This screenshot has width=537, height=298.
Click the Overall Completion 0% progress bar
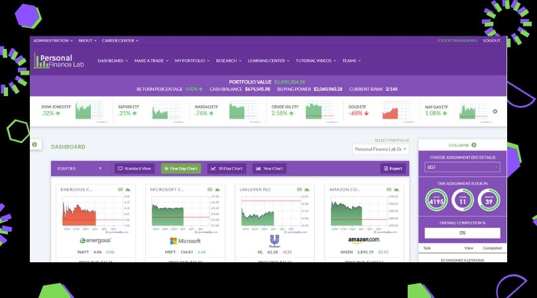[x=462, y=233]
